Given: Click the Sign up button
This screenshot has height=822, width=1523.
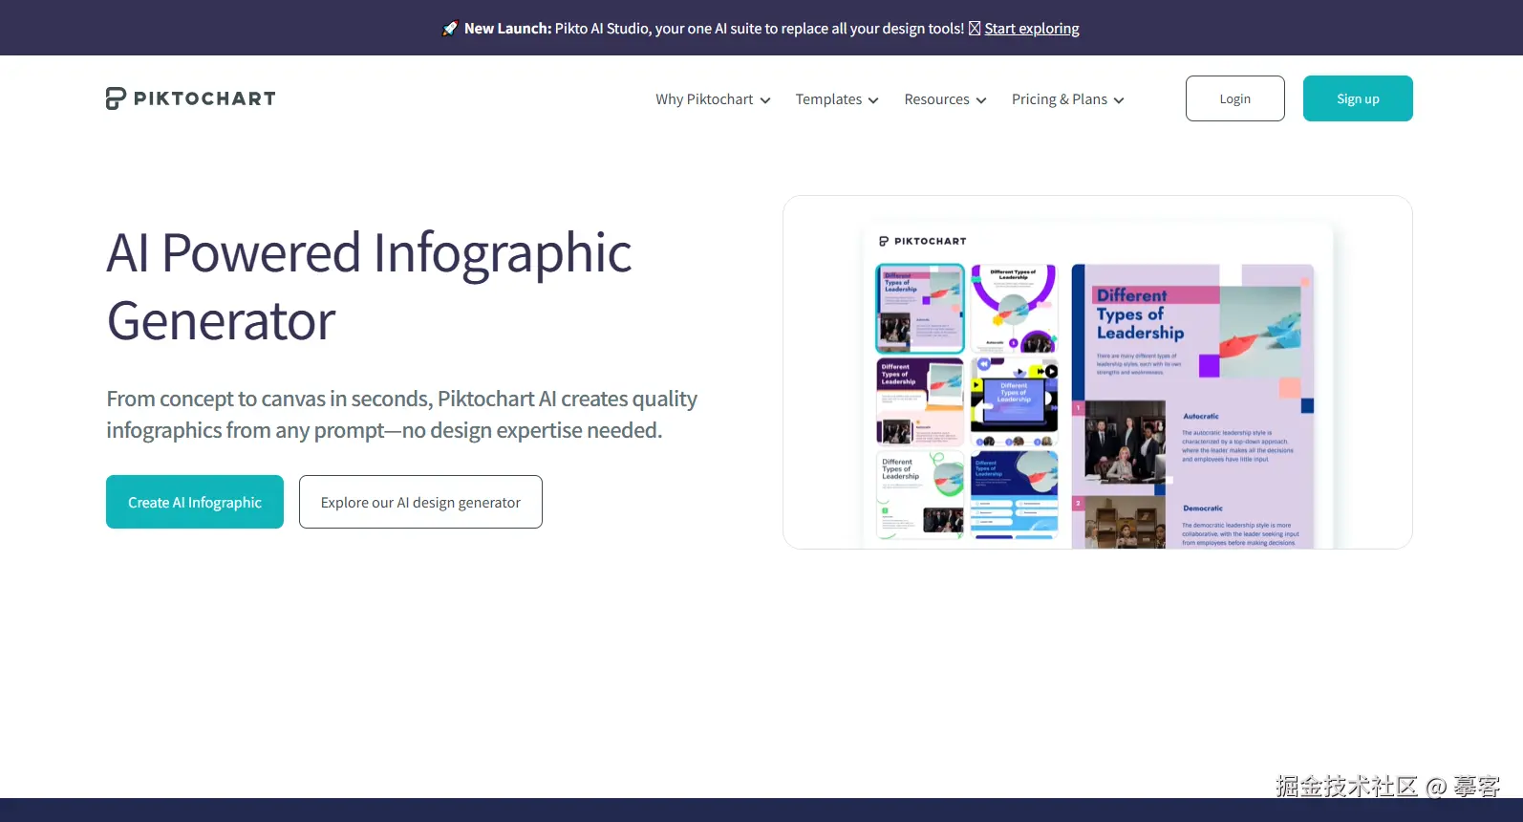Looking at the screenshot, I should click(1358, 98).
